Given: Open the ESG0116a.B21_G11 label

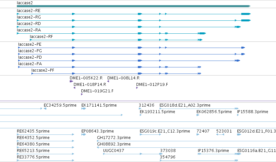Looking at the screenshot, I should pos(257,151).
